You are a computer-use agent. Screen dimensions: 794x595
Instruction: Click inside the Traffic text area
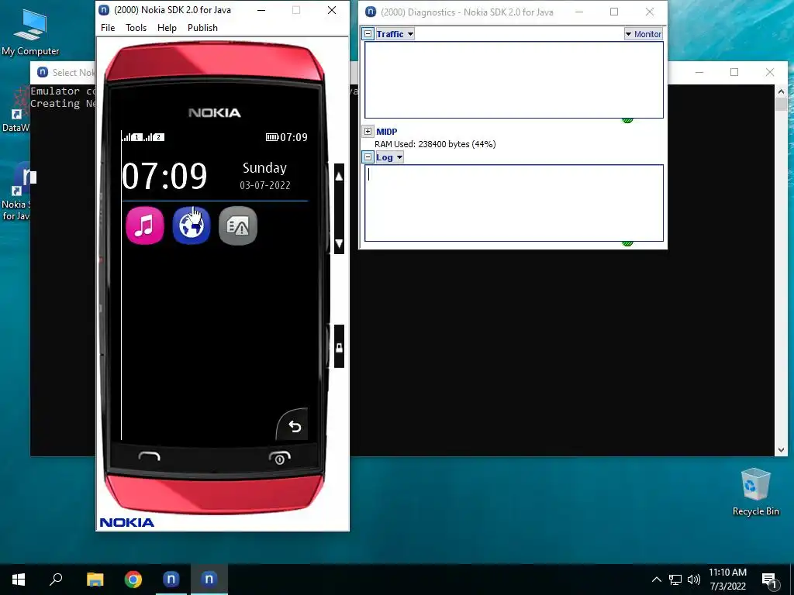point(514,80)
